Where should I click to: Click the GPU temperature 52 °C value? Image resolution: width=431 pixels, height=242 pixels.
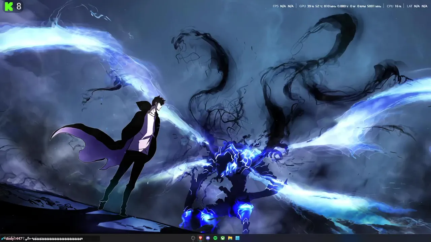tap(319, 6)
